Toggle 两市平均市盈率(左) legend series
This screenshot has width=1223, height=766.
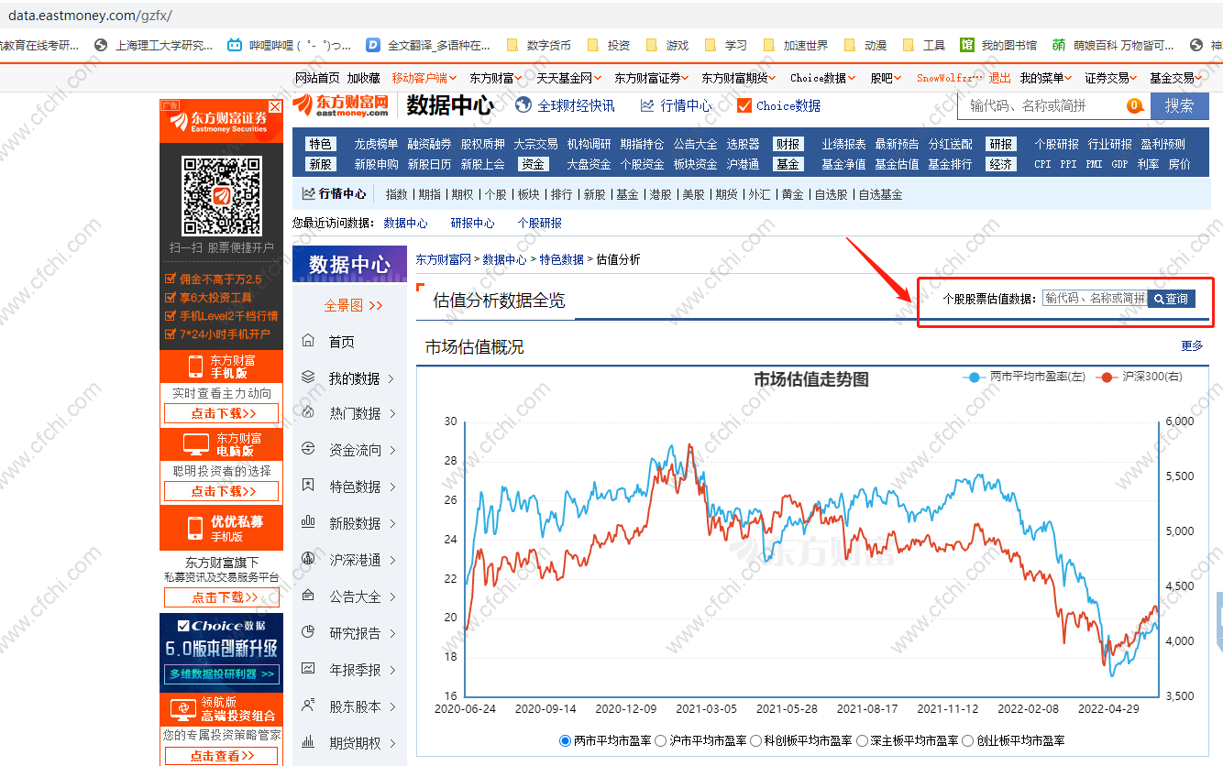pyautogui.click(x=1024, y=377)
